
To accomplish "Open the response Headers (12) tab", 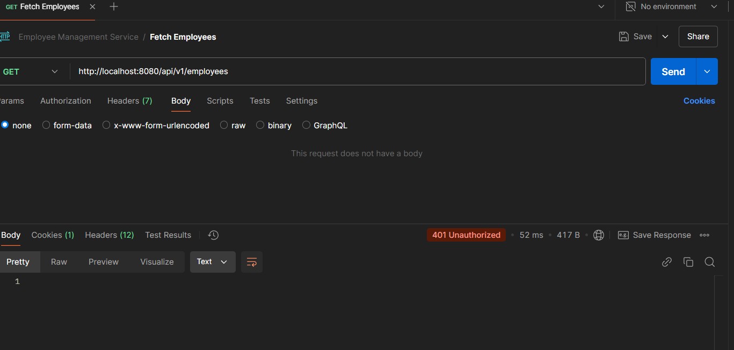I will (110, 235).
